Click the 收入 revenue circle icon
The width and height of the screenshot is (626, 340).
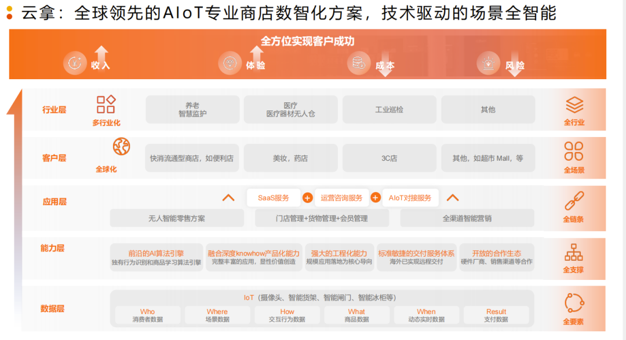click(75, 63)
